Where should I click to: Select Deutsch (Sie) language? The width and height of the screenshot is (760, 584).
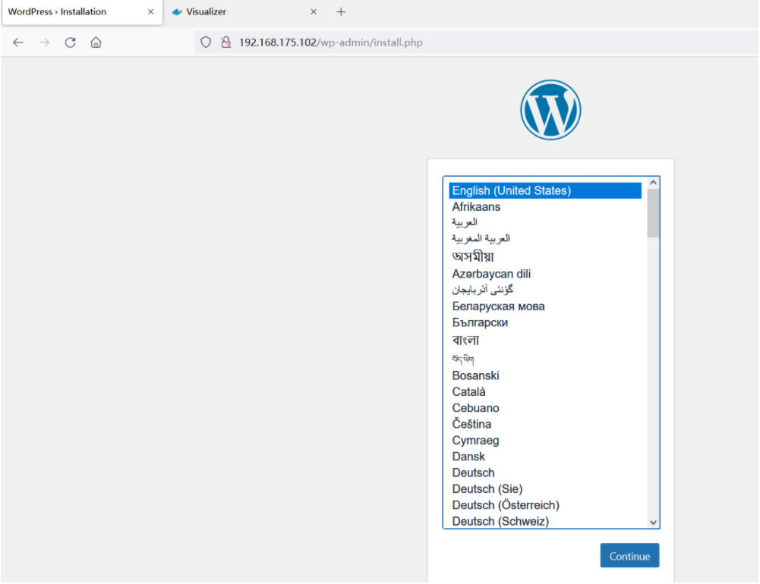[545, 488]
